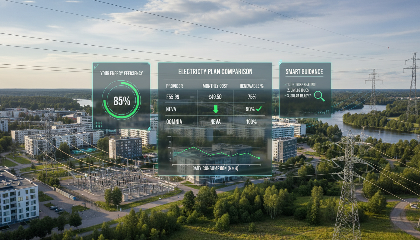420x240 pixels.
Task: Click the Electricity Plan Comparison title
Action: [x=215, y=72]
